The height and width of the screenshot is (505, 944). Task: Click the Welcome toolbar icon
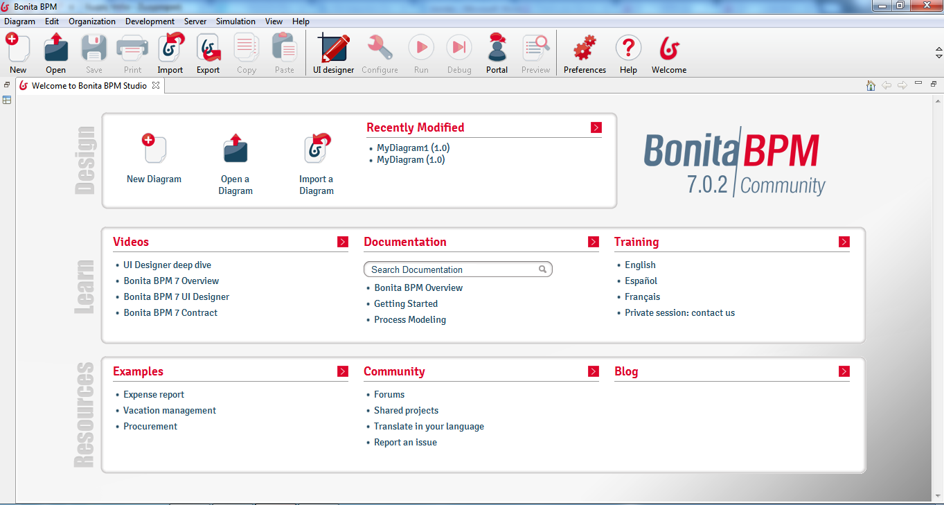669,48
